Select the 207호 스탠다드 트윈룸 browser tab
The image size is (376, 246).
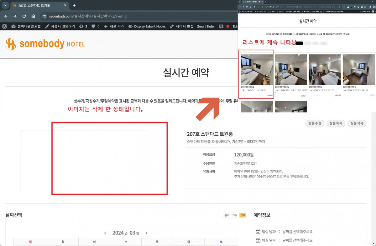tap(39, 6)
